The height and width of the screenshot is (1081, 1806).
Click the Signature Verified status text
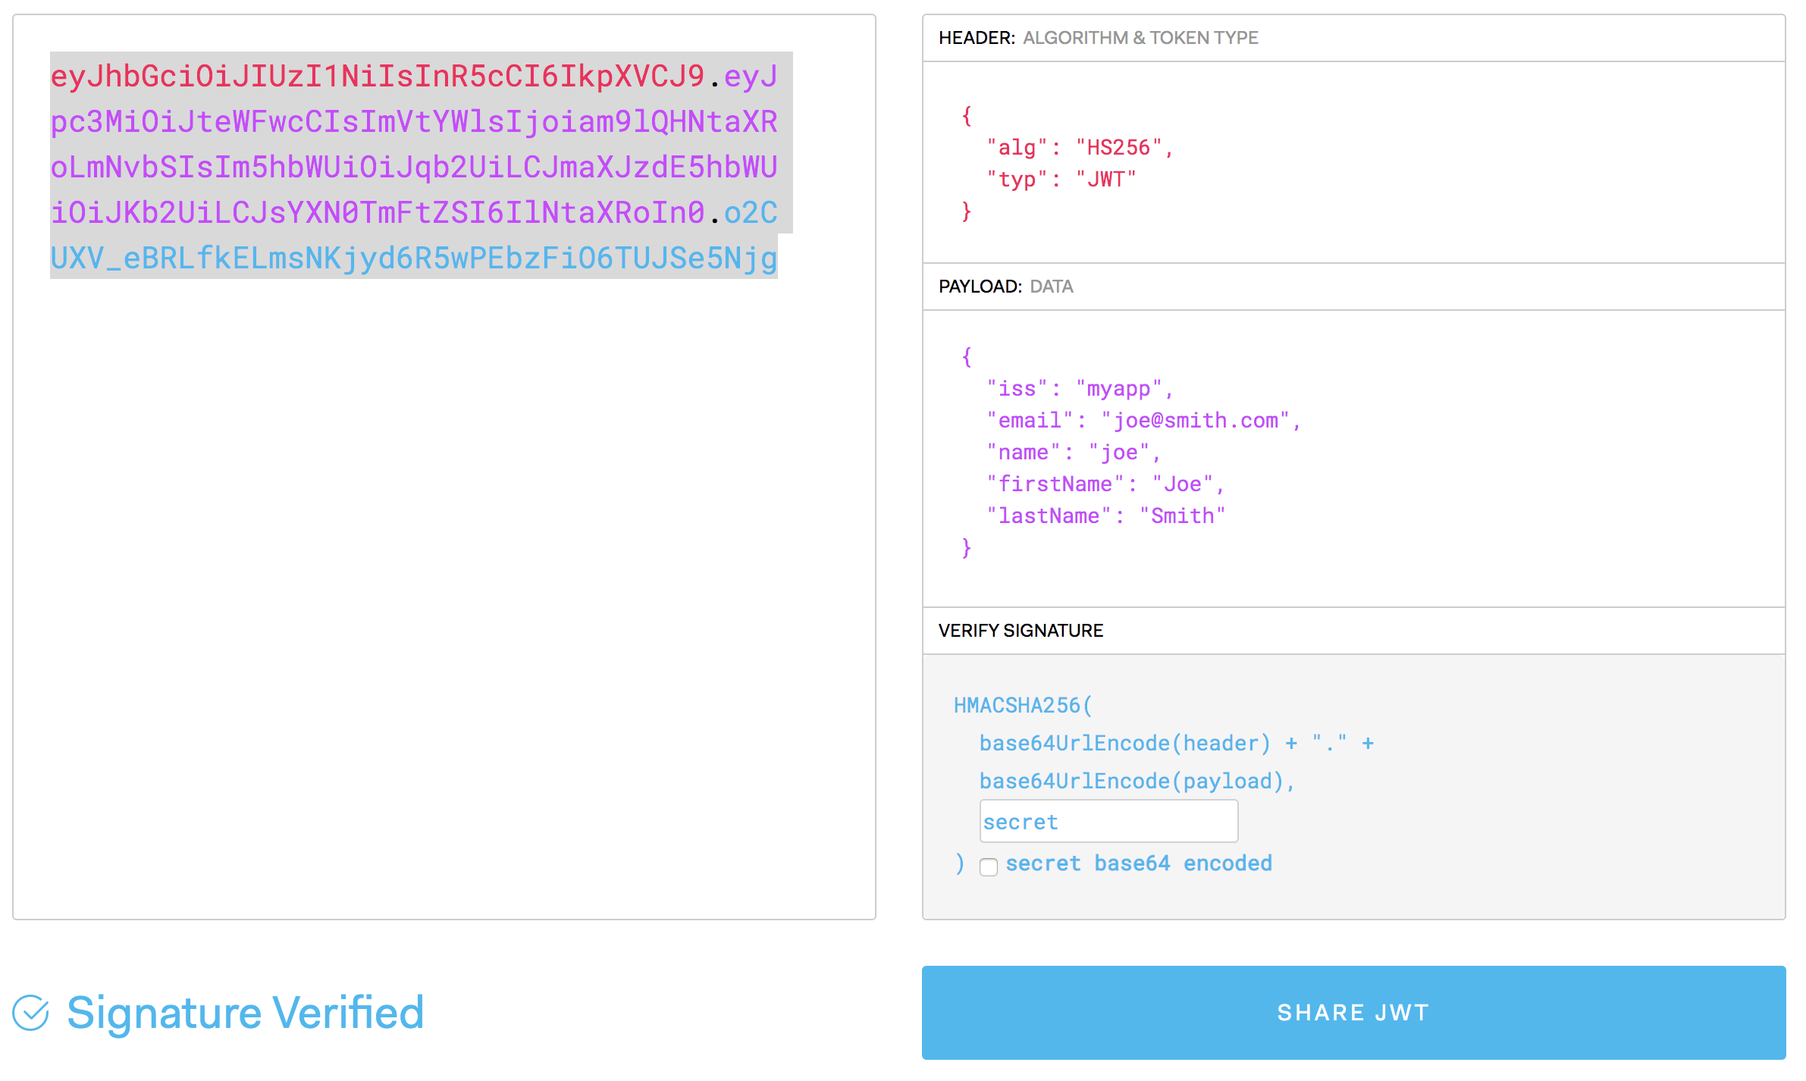click(x=246, y=1013)
